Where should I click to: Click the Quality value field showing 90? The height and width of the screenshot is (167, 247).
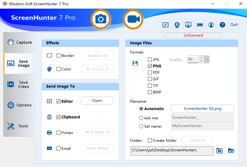click(193, 59)
